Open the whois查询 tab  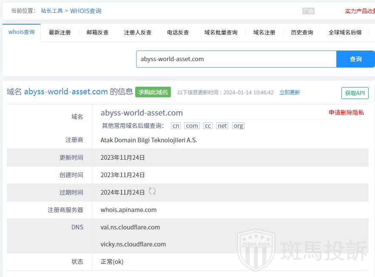[x=22, y=32]
